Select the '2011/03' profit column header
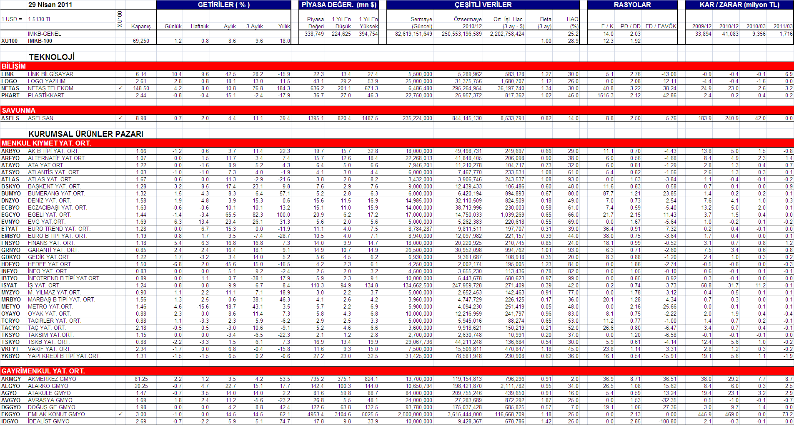The image size is (794, 425). (x=783, y=26)
